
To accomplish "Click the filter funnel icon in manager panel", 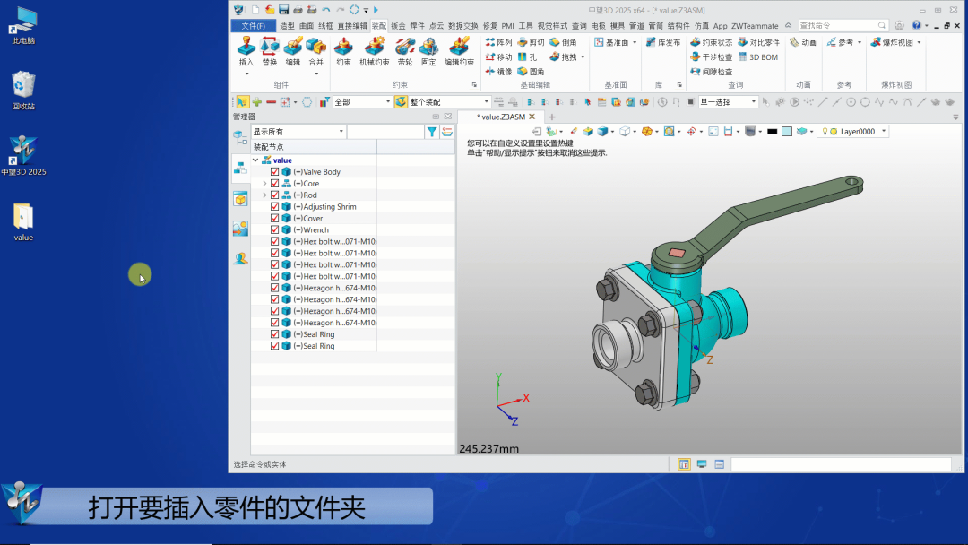I will point(432,132).
